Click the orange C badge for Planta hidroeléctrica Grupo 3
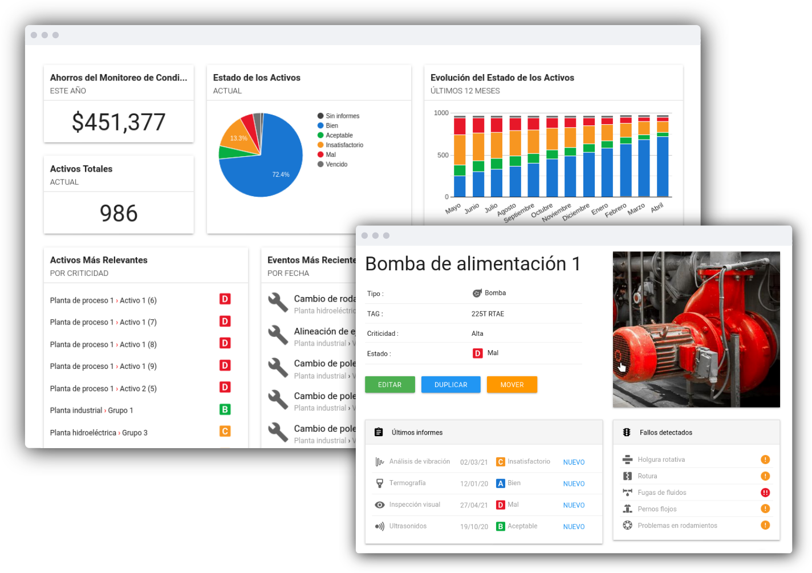 [x=225, y=432]
